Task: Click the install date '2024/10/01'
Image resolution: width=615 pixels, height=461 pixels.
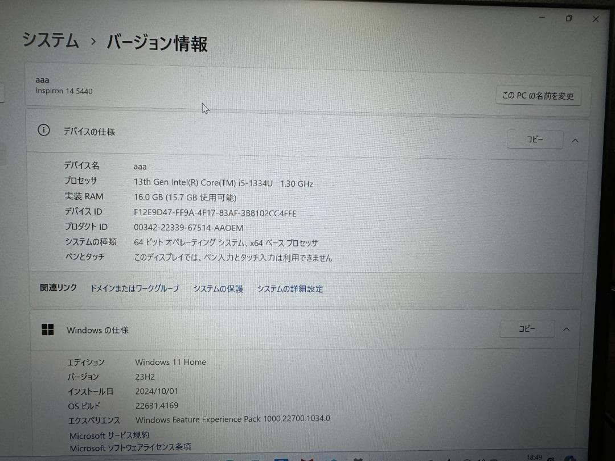Action: point(157,391)
